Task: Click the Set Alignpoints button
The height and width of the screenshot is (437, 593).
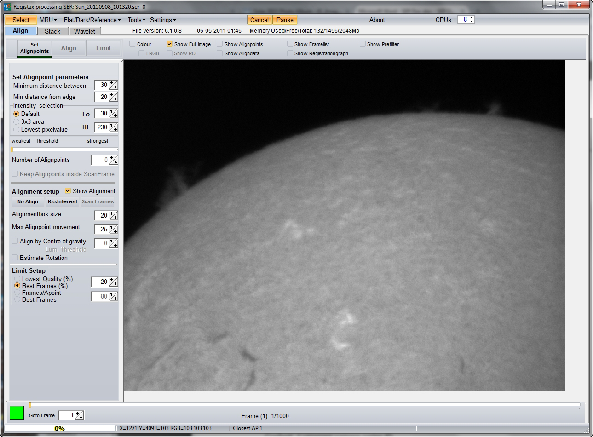Action: click(x=35, y=48)
